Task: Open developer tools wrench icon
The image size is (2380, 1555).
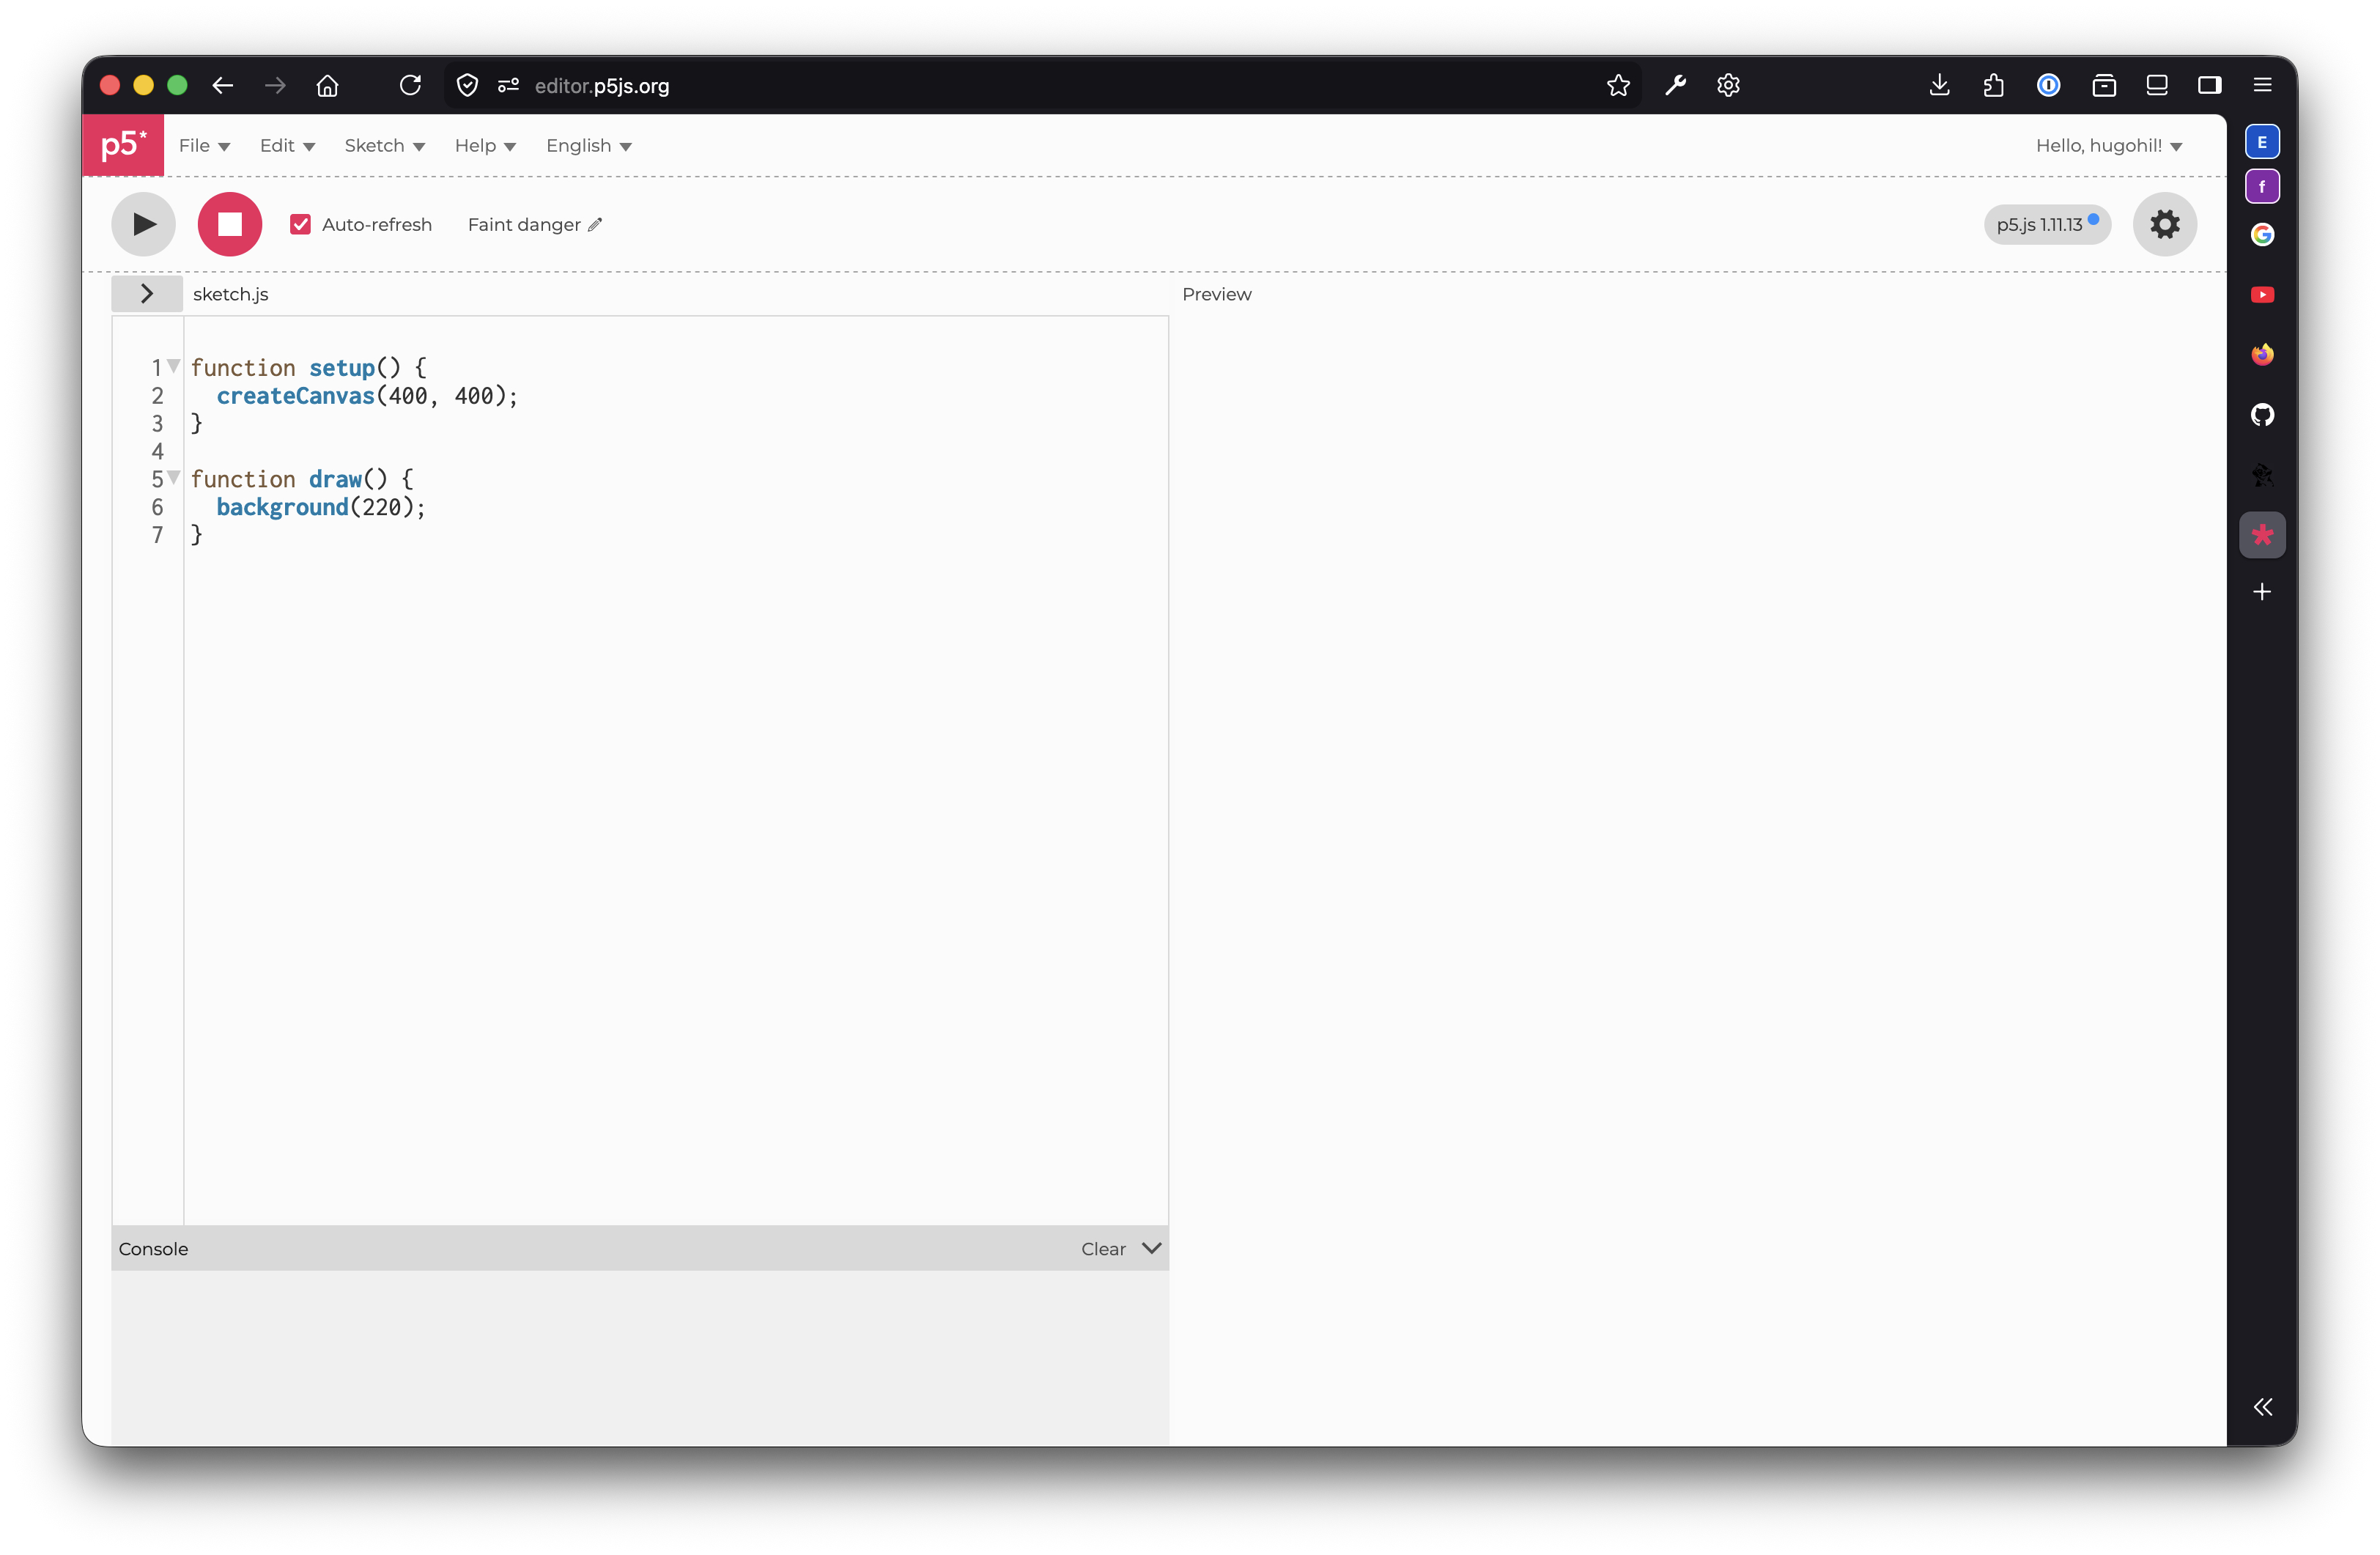Action: [1675, 85]
